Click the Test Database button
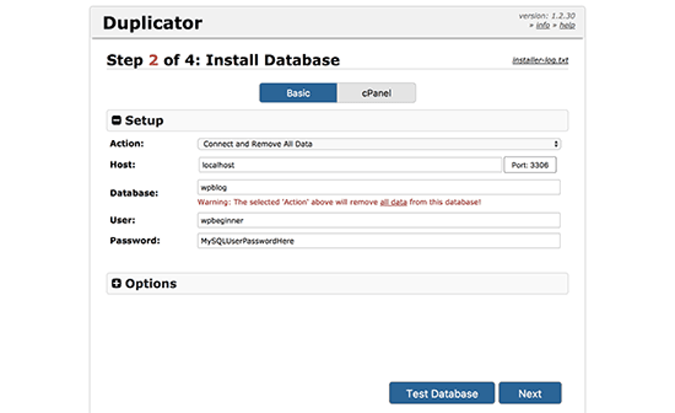The width and height of the screenshot is (675, 413). point(442,393)
